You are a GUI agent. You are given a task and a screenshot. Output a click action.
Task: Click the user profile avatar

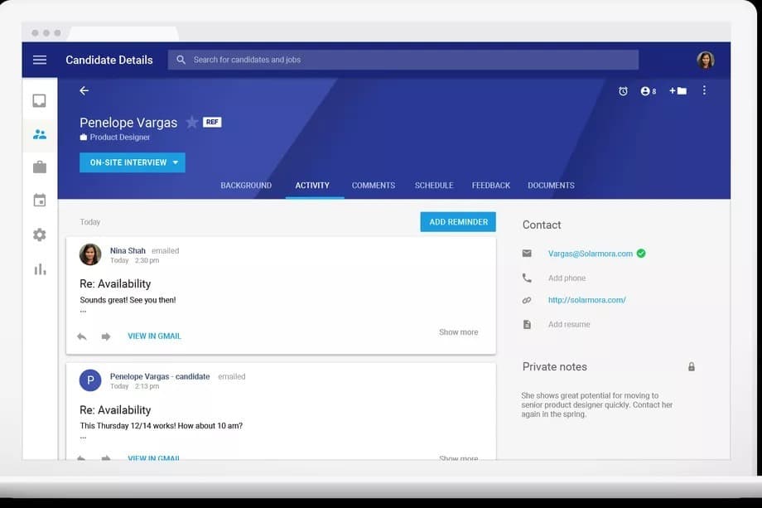tap(706, 60)
